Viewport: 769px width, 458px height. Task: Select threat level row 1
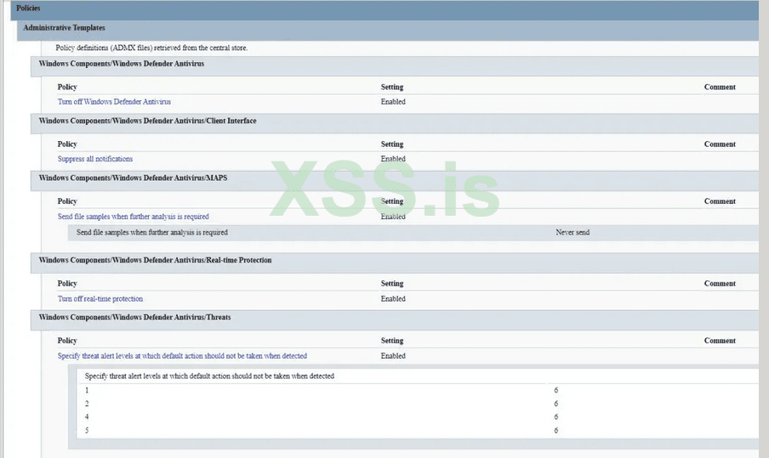[x=419, y=390]
